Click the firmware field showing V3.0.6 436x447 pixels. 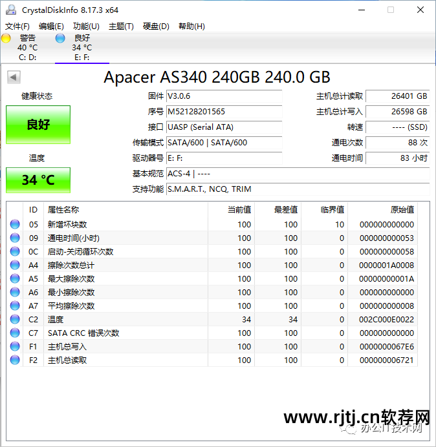tap(224, 96)
